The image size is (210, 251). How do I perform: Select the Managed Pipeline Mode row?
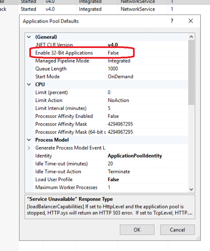(62, 61)
